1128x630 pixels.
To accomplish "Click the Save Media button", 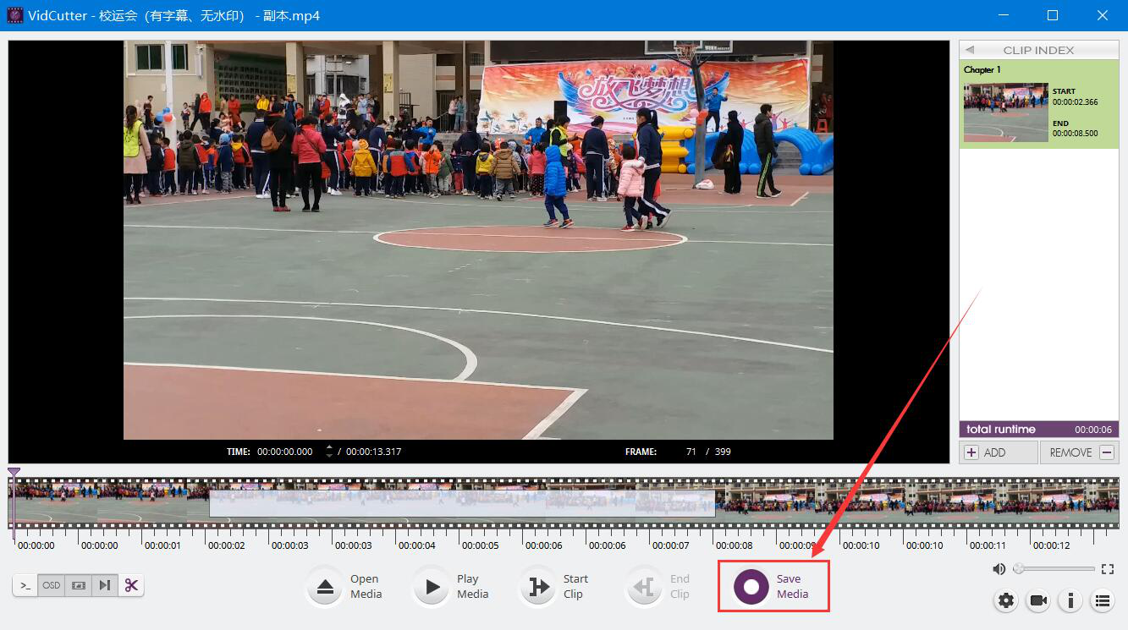I will point(751,587).
